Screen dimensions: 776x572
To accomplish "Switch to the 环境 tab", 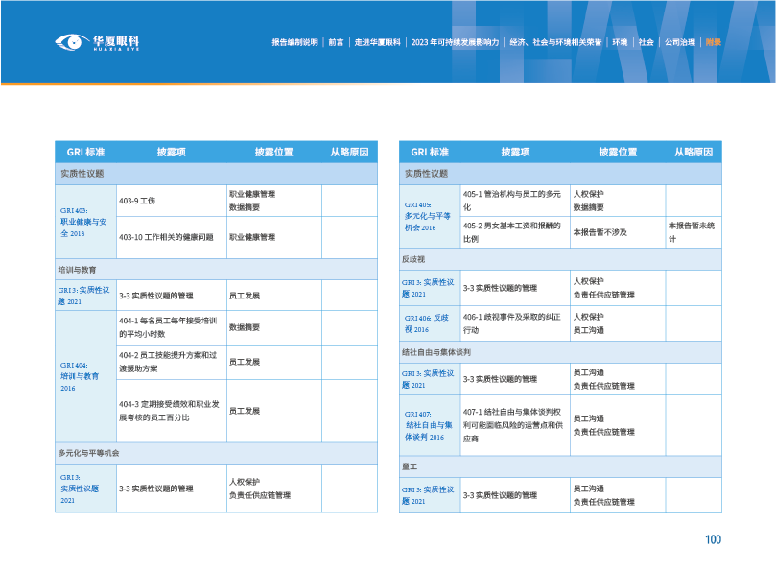I will (x=620, y=43).
